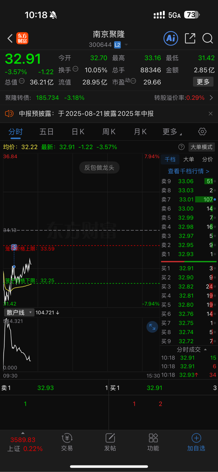Select the 千档 order book tab

pos(170,159)
